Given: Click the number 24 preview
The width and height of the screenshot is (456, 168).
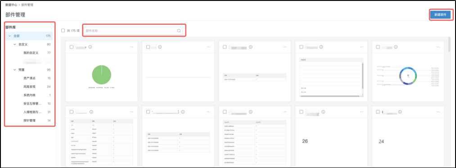Looking at the screenshot, I should 381,141.
